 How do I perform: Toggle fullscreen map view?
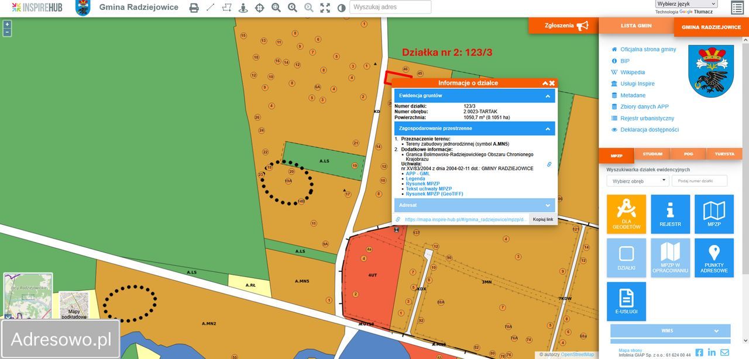325,8
